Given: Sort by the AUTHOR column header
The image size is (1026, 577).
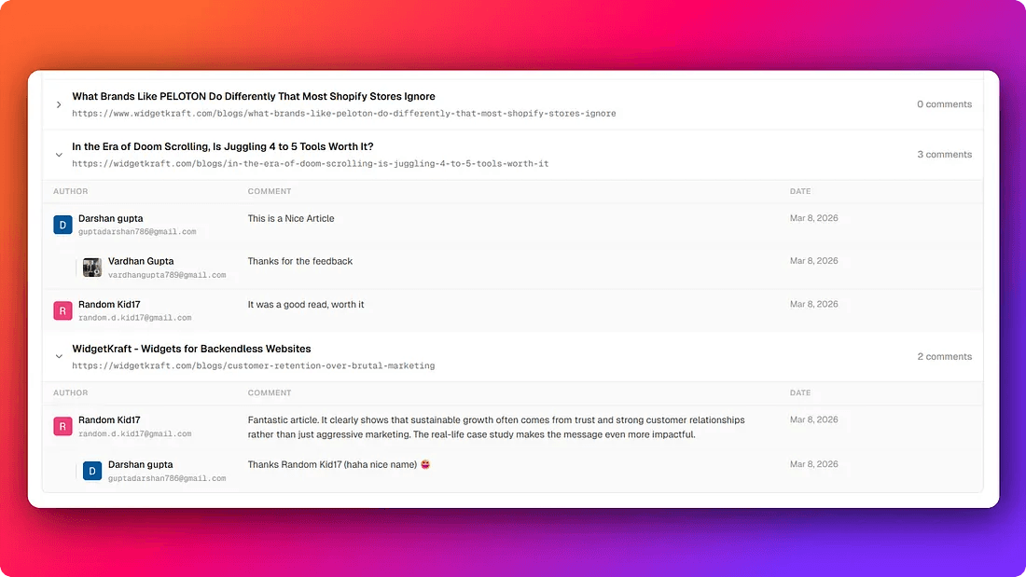Looking at the screenshot, I should (71, 191).
